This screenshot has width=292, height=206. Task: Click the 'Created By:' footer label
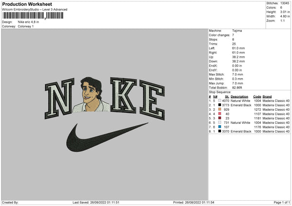pos(10,202)
